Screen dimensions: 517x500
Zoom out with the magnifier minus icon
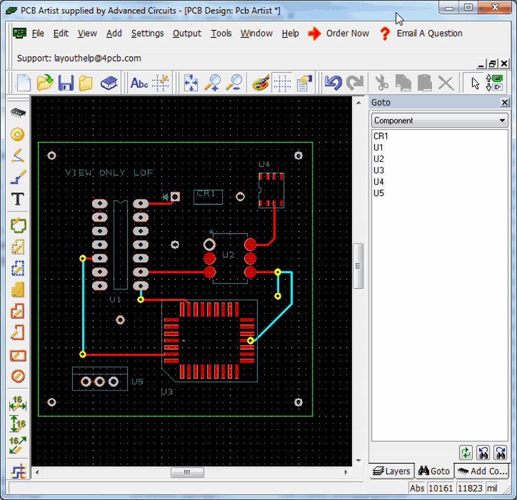coord(234,83)
